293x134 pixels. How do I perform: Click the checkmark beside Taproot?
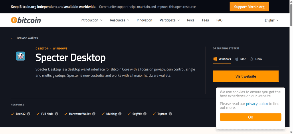[x=154, y=114]
